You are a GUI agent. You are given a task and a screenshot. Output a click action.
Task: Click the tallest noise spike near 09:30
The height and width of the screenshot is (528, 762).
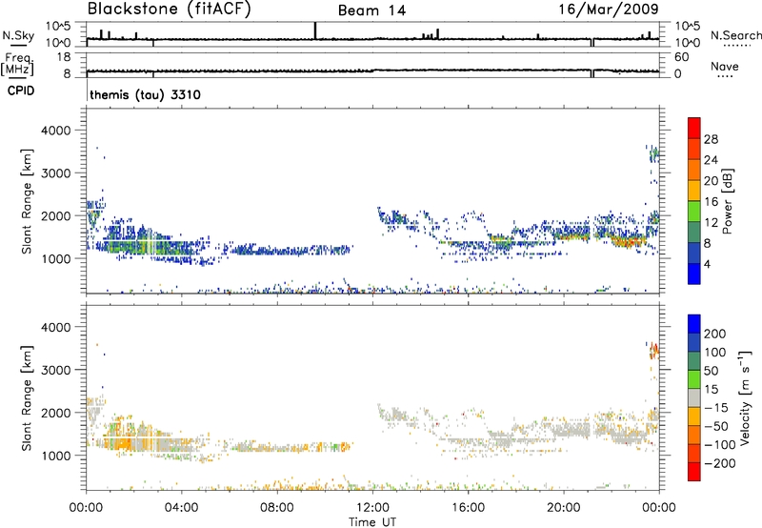(315, 30)
